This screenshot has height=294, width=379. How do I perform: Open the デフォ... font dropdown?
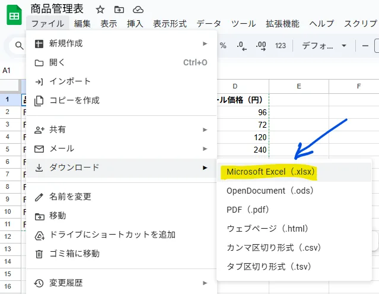pyautogui.click(x=324, y=46)
